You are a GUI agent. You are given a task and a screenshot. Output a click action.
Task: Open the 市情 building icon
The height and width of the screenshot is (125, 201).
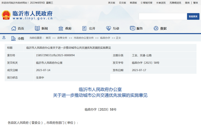click(13, 38)
